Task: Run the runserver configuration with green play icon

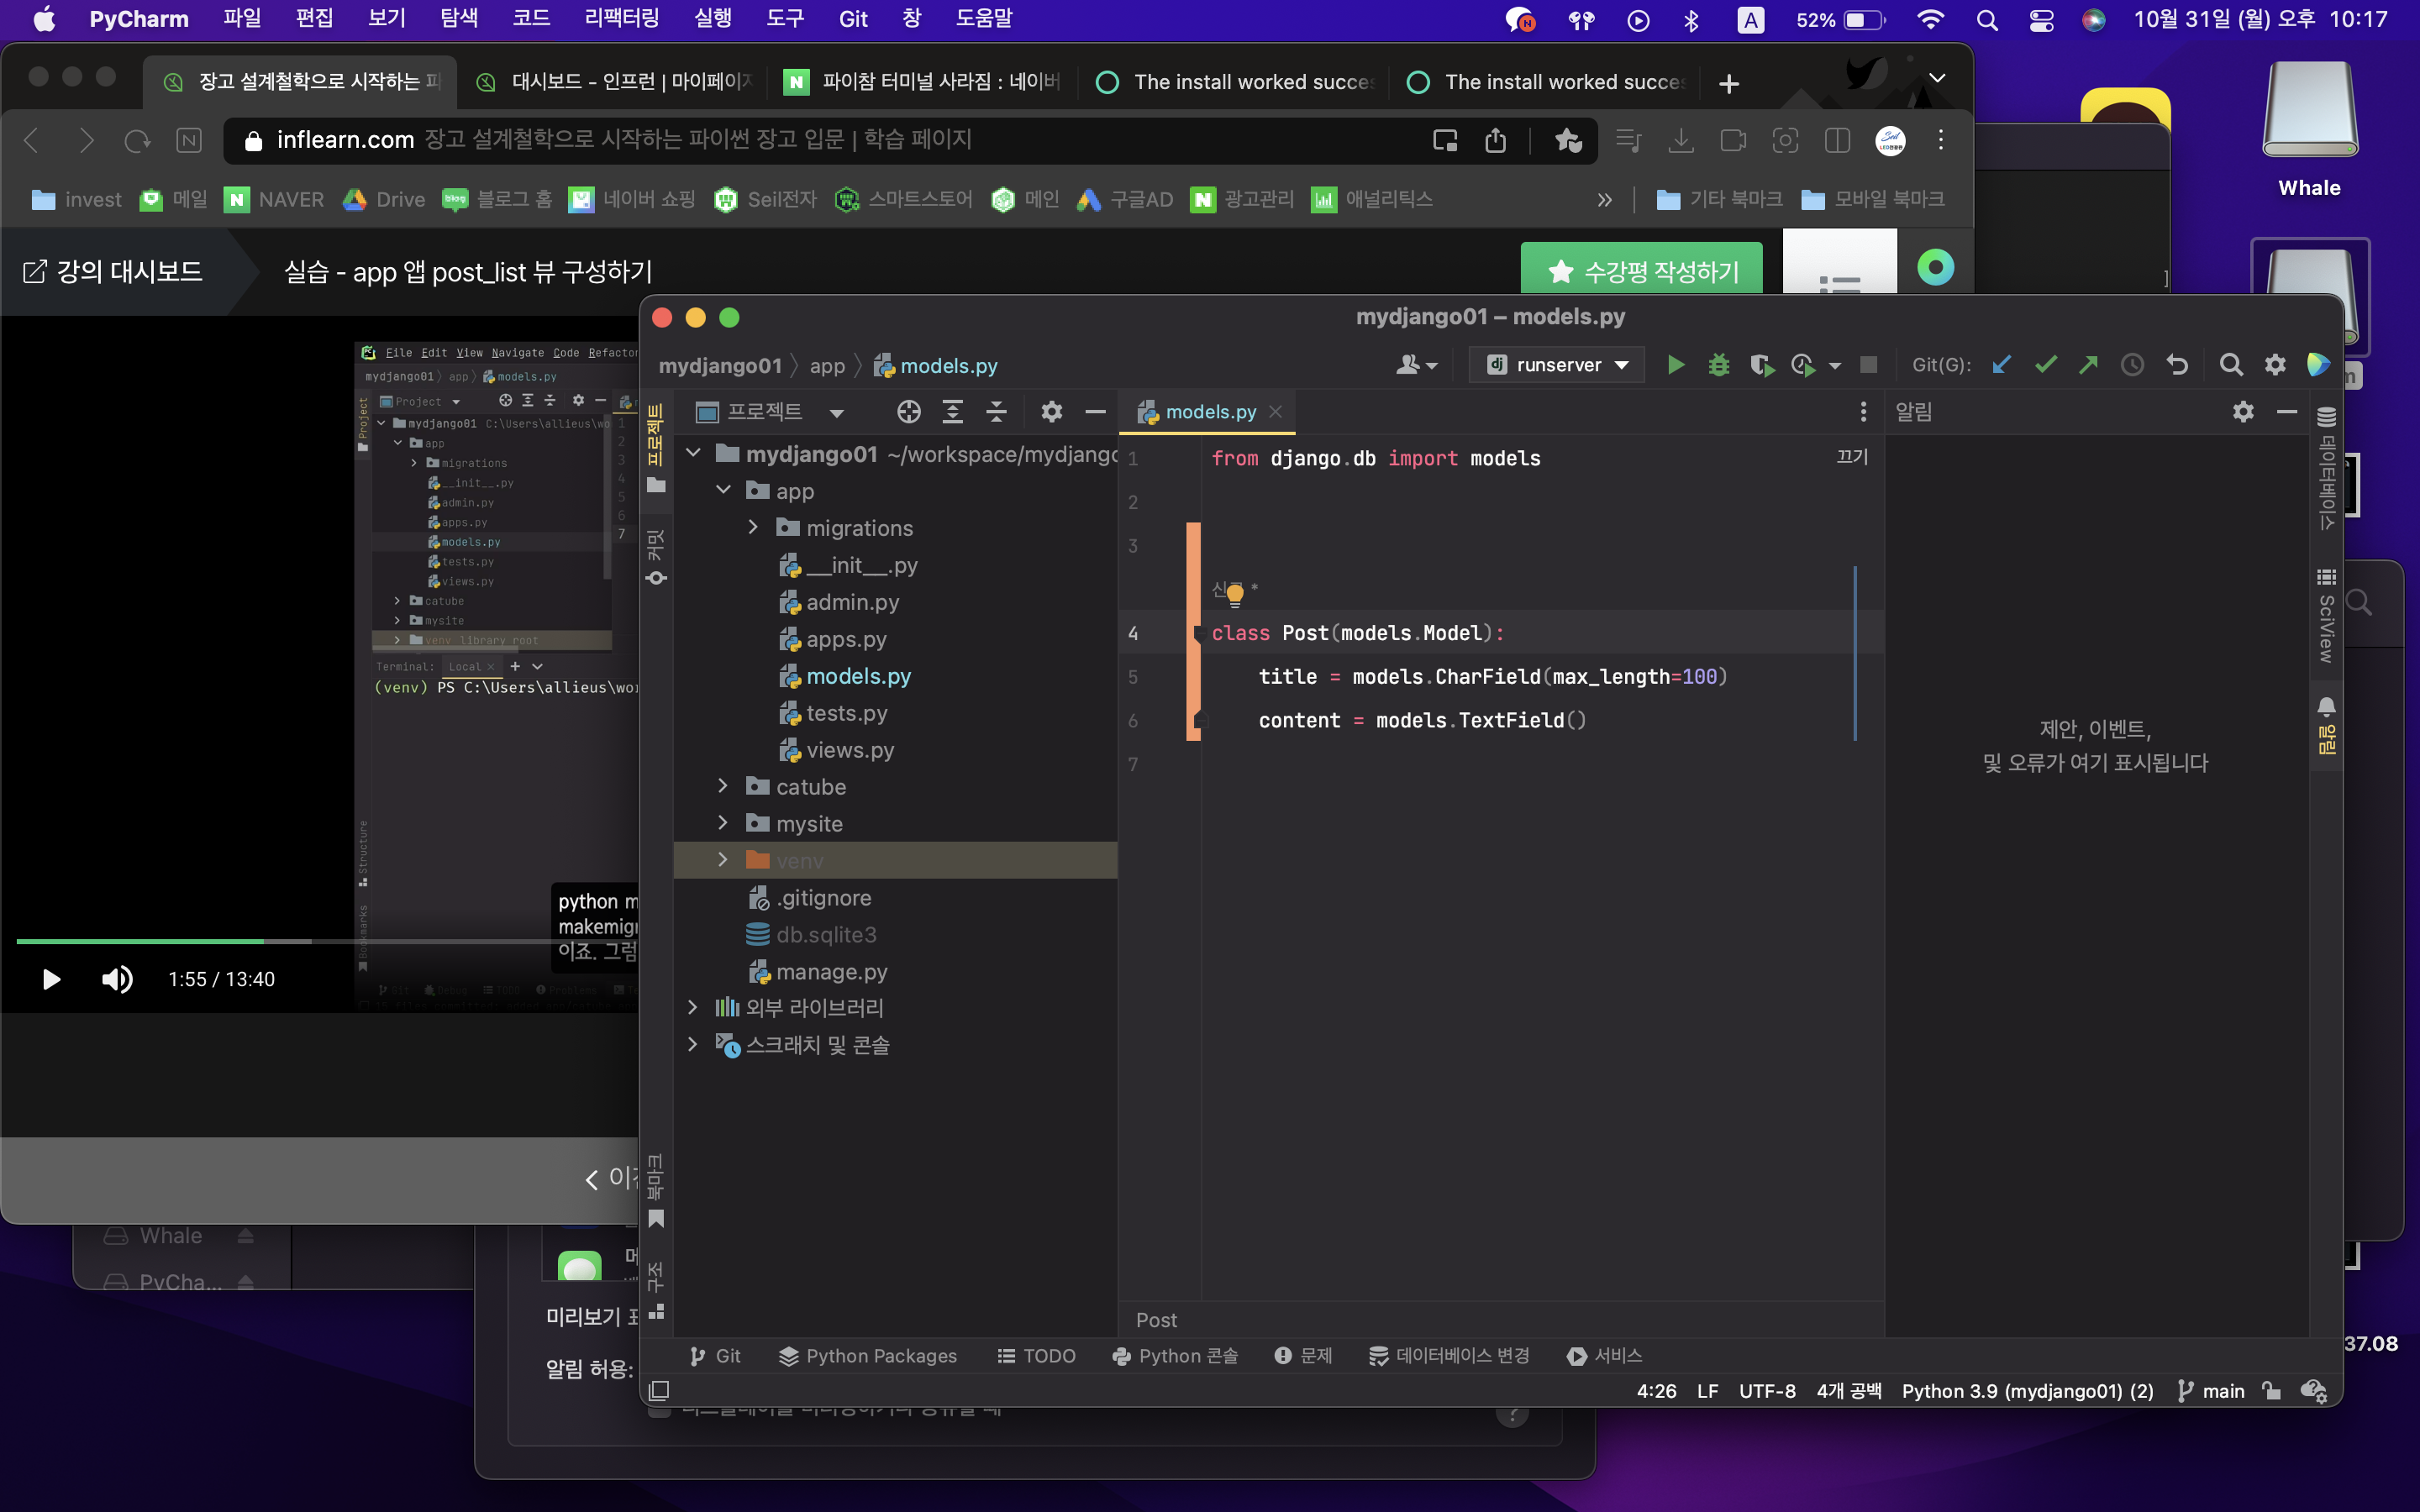Action: click(1676, 365)
